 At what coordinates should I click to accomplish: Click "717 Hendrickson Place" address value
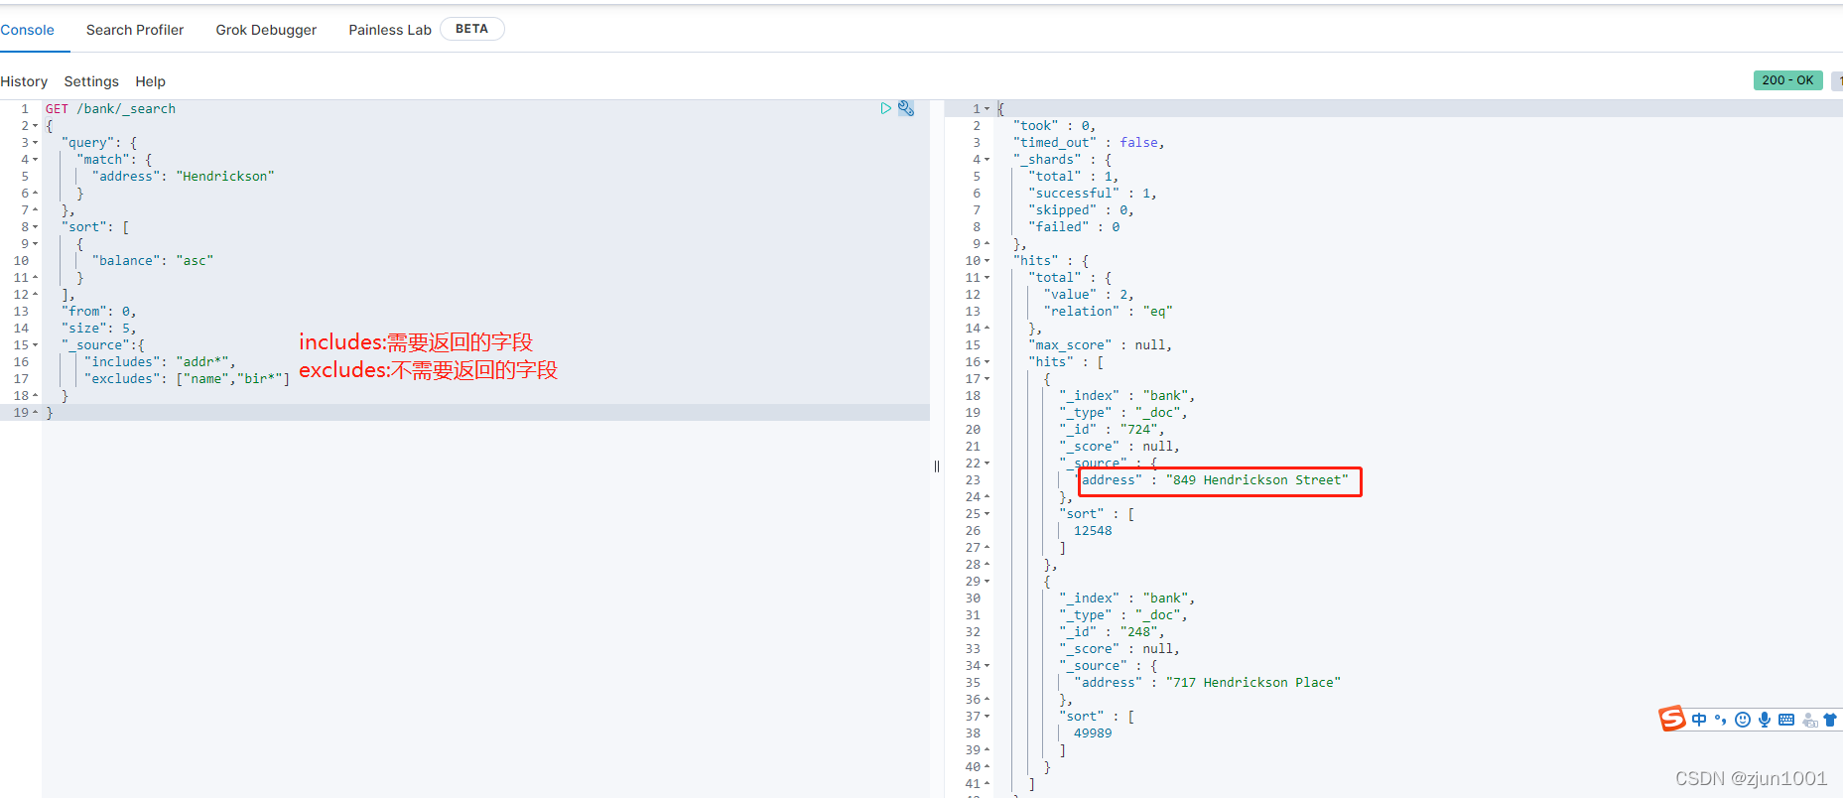click(1253, 683)
